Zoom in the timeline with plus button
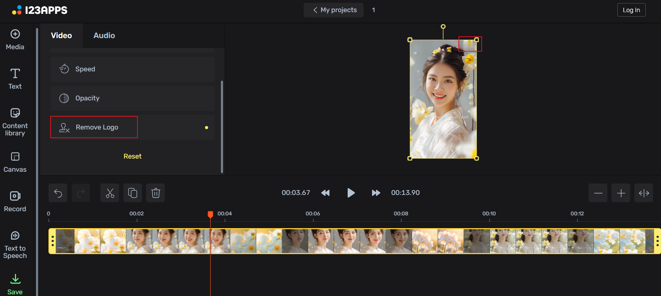The height and width of the screenshot is (296, 661). (620, 193)
